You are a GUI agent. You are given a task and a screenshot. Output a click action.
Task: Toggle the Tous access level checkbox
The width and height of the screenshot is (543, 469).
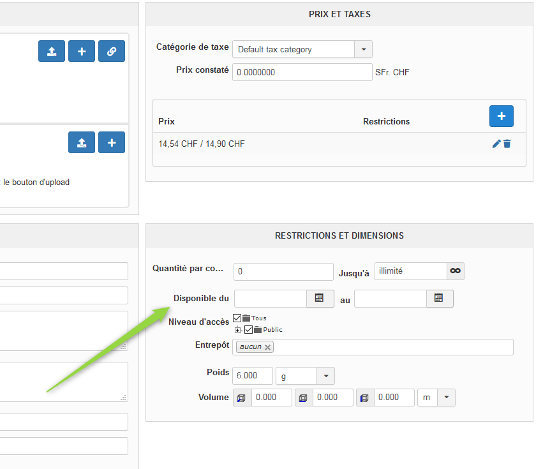coord(237,318)
